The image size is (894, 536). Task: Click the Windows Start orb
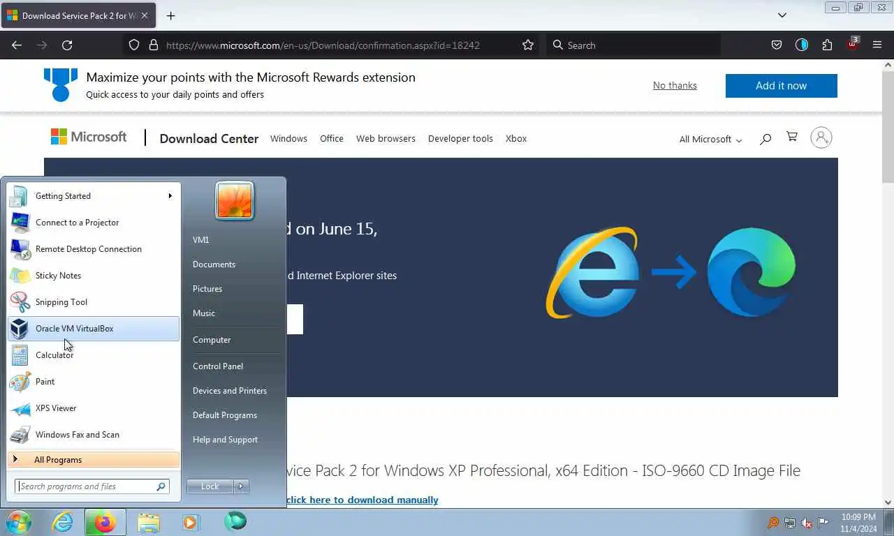(19, 522)
